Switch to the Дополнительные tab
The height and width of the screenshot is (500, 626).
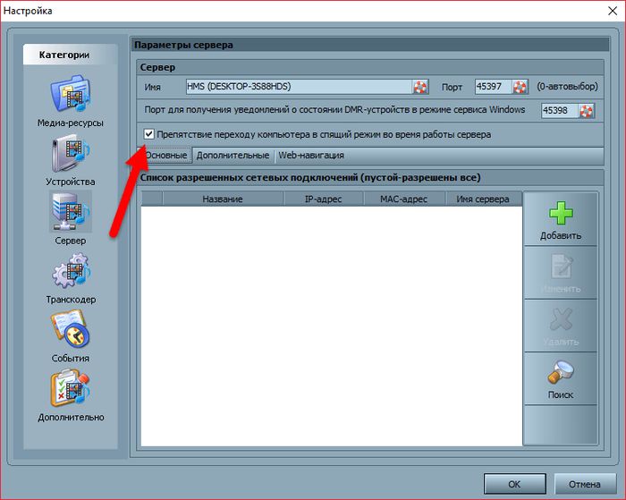233,156
